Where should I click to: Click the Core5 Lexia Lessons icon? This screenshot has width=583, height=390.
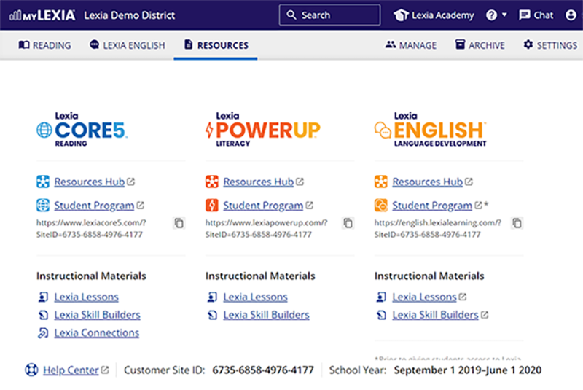[x=43, y=297]
